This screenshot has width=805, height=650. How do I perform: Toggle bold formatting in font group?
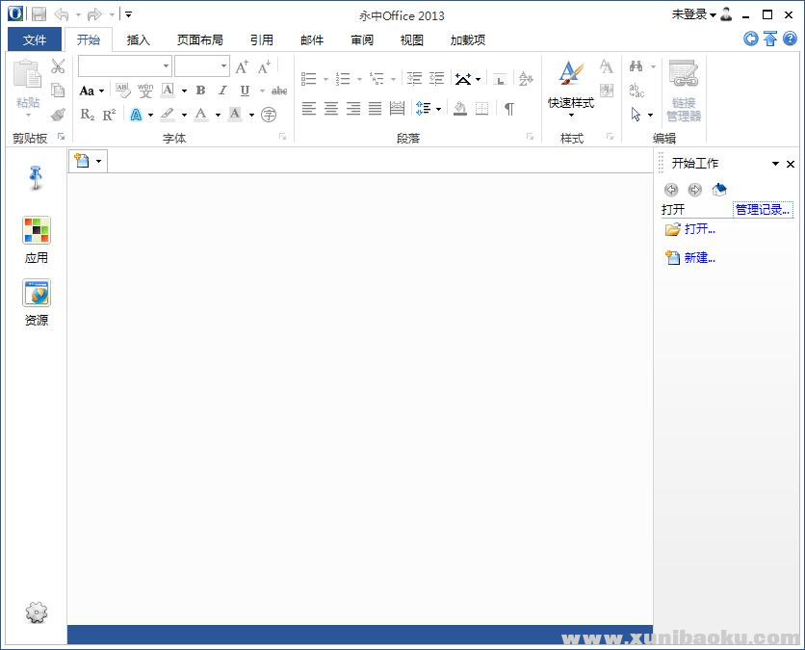click(x=200, y=91)
